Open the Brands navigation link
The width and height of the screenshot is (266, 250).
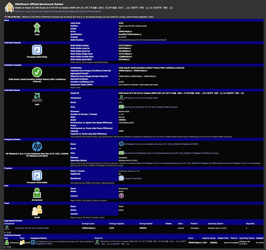[x=48, y=11]
